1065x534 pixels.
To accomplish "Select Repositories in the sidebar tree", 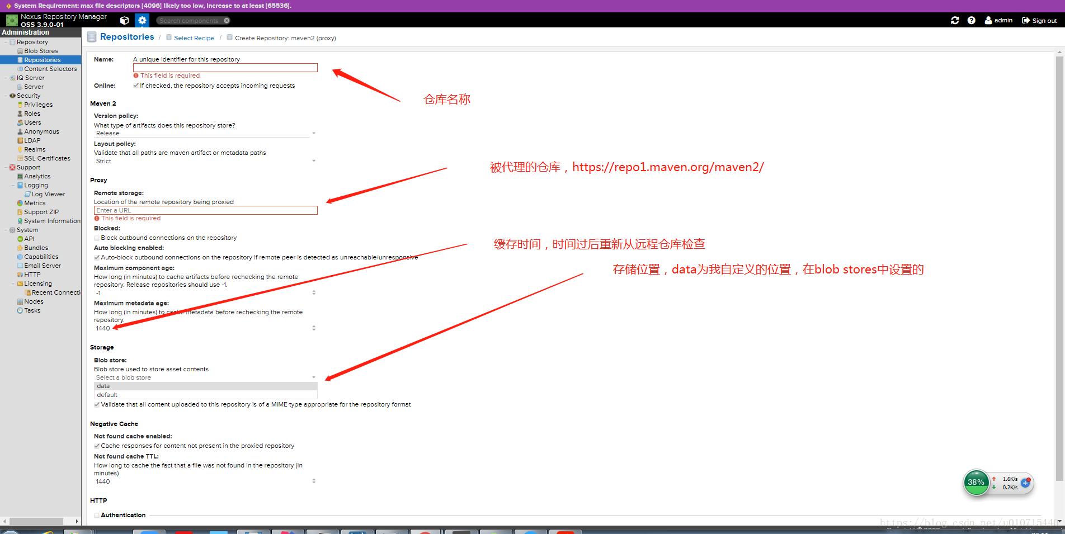I will pyautogui.click(x=42, y=60).
